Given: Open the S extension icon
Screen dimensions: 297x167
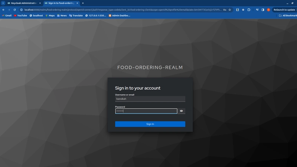Looking at the screenshot, I should click(237, 10).
